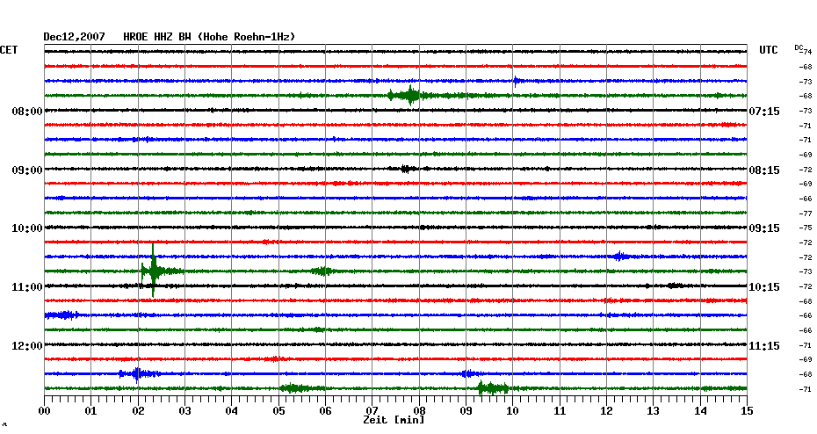Click the UTC timezone label

click(769, 50)
